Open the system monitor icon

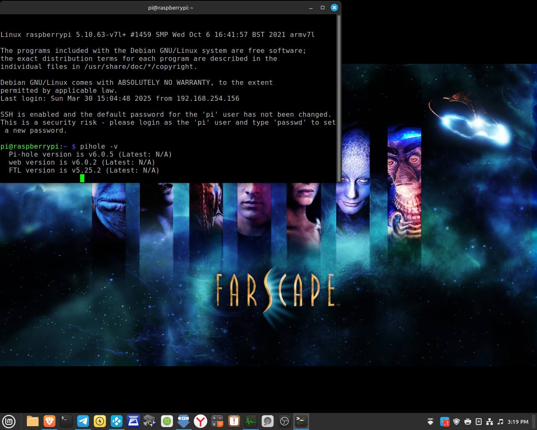point(251,421)
